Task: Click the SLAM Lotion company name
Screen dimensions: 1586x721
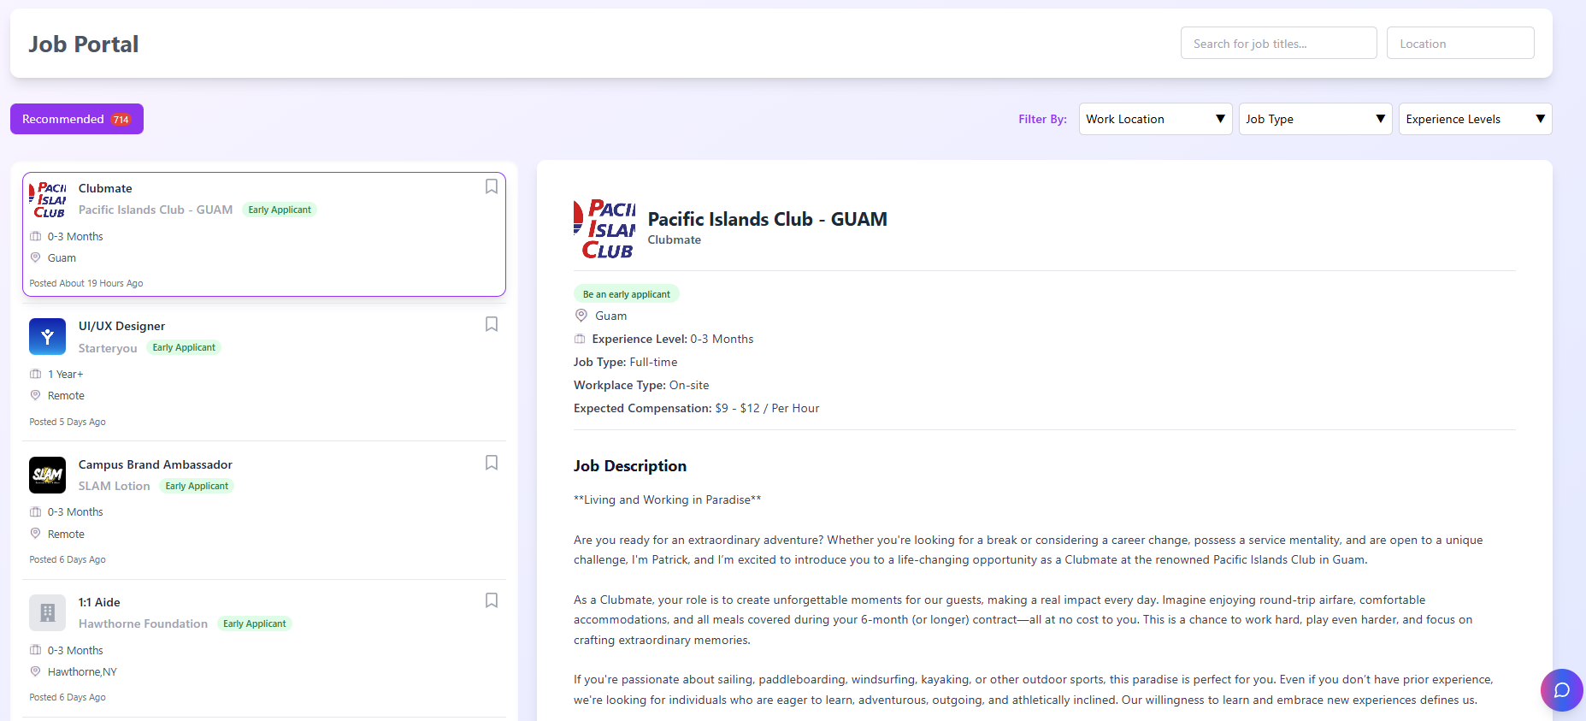Action: click(x=114, y=486)
